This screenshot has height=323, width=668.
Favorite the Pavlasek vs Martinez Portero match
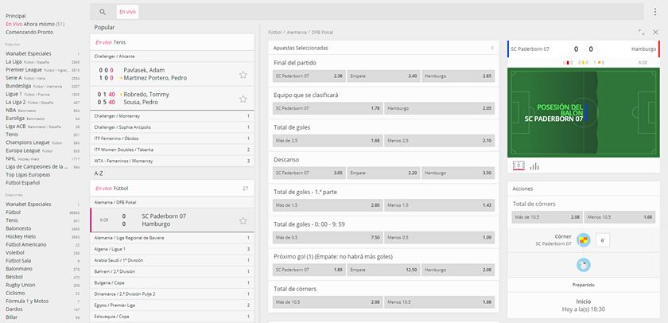click(x=243, y=75)
